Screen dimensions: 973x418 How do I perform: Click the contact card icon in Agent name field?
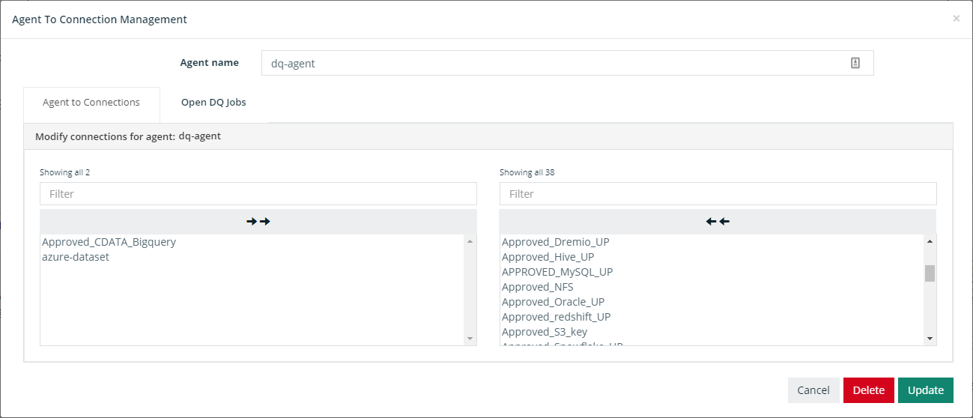pyautogui.click(x=855, y=64)
